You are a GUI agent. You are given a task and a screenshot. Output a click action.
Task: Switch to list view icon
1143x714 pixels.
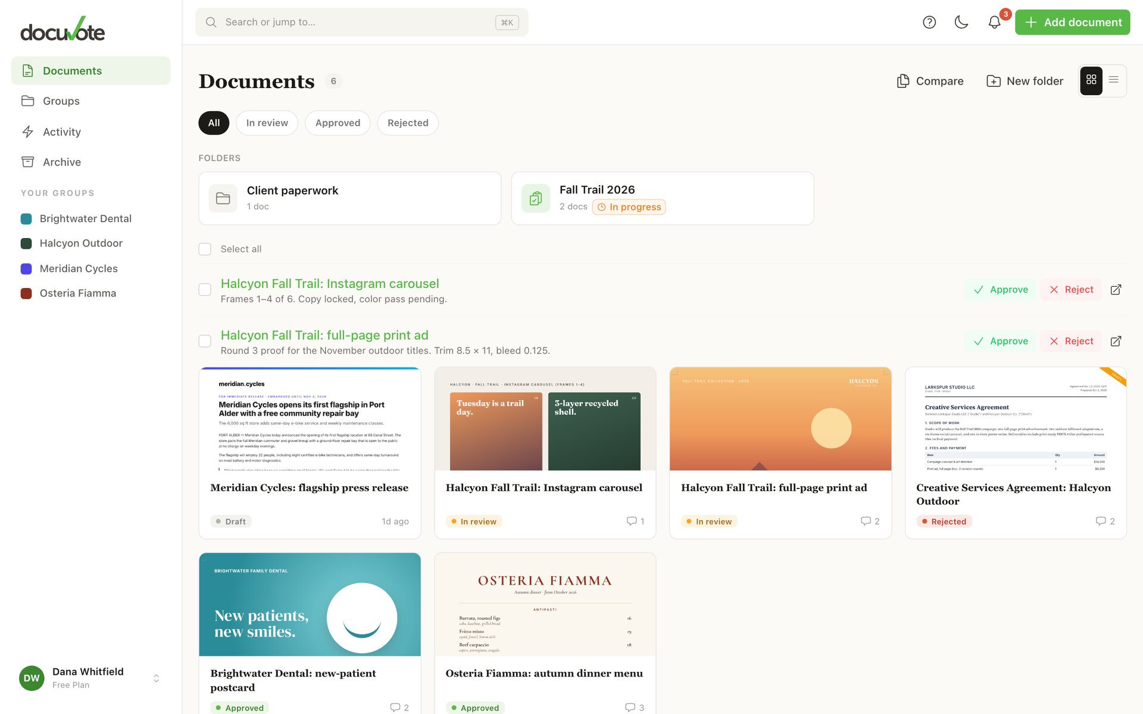click(1114, 80)
